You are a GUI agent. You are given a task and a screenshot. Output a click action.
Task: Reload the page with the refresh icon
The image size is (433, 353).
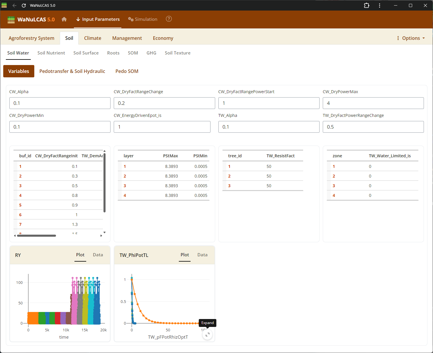click(x=23, y=5)
